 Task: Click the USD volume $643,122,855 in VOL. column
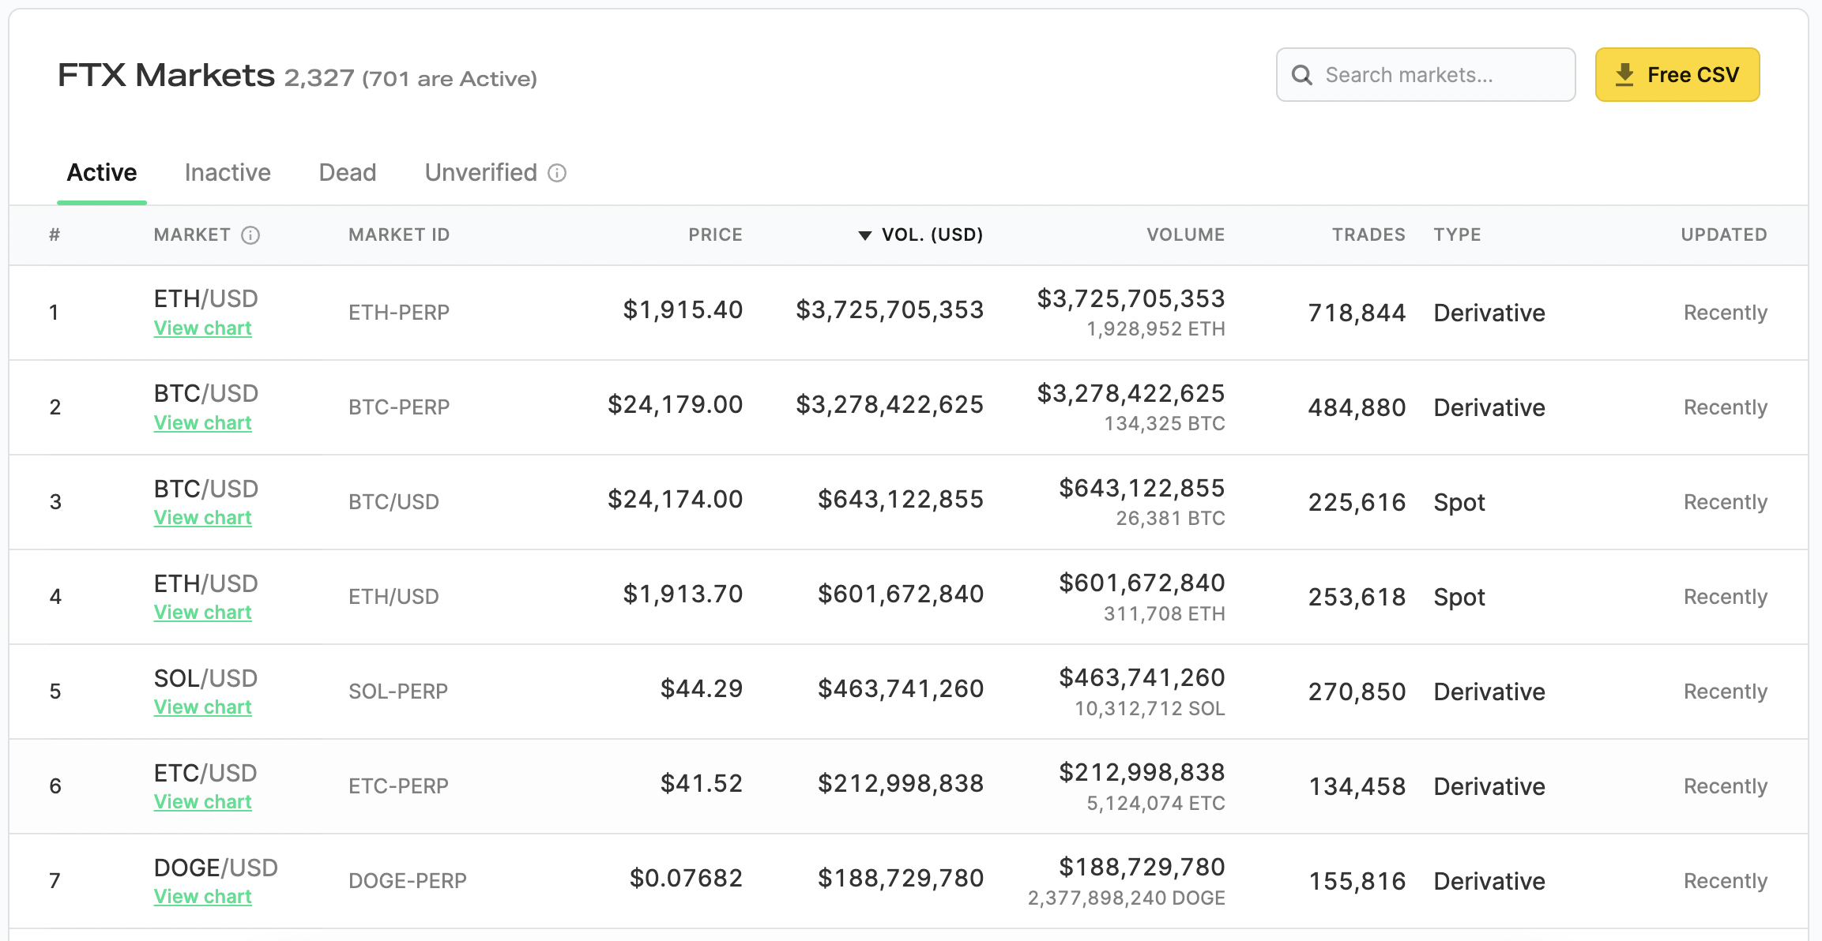[901, 500]
